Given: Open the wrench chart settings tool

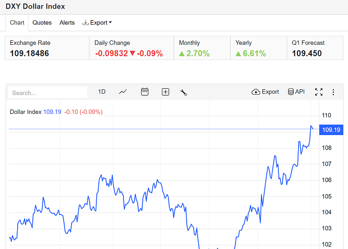Looking at the screenshot, I should click(x=184, y=92).
